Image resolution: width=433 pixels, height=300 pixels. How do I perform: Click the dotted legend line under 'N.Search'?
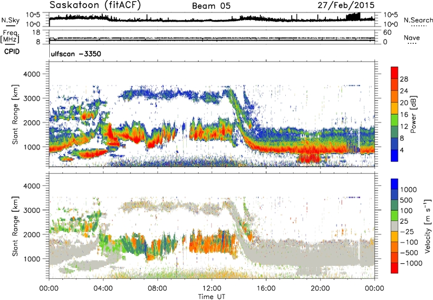[418, 25]
